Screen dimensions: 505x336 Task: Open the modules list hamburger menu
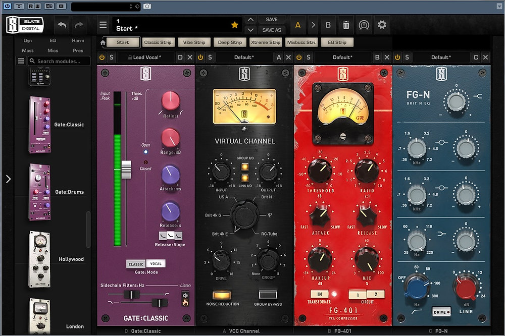21,61
